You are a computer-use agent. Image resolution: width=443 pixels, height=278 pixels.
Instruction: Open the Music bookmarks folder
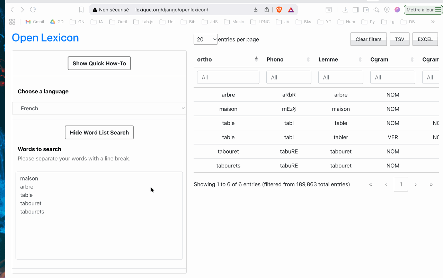[x=234, y=22]
